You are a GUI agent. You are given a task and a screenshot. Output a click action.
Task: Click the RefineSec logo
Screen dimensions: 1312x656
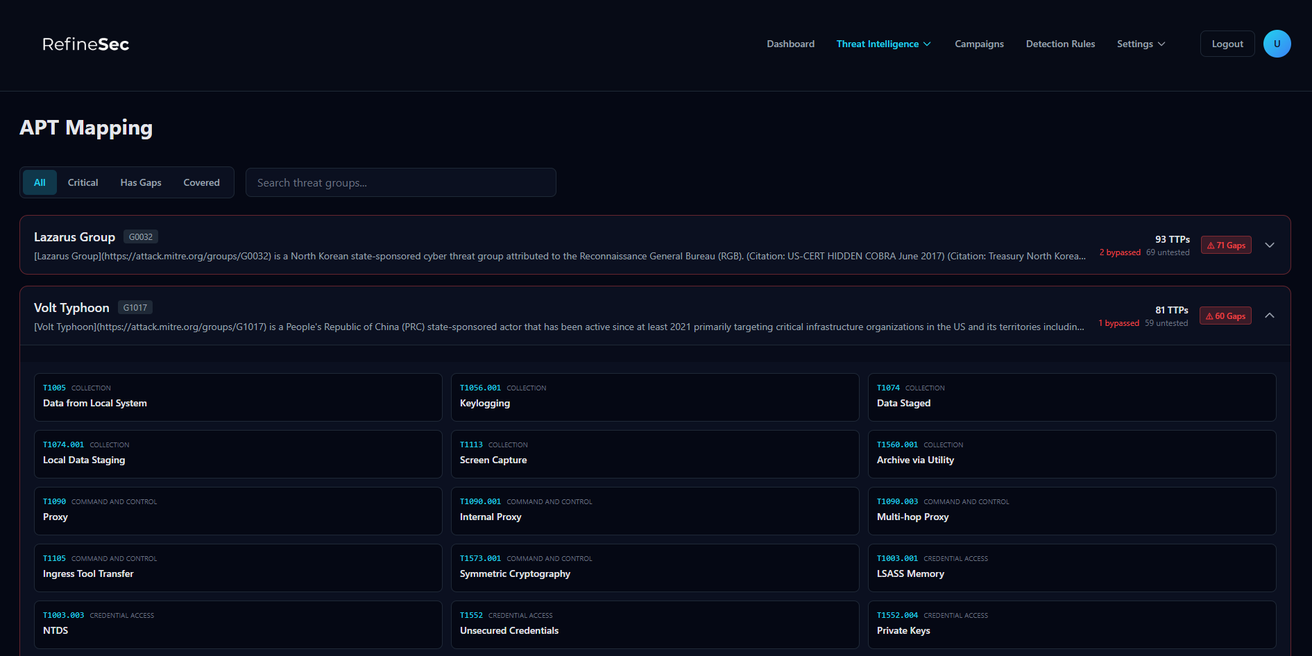(85, 44)
